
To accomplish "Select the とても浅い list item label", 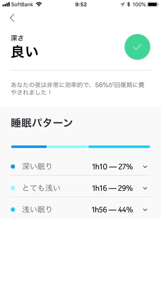I will [x=41, y=188].
